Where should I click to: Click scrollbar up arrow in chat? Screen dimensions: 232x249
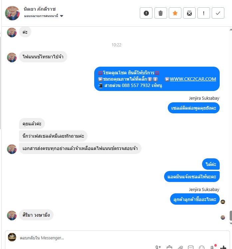point(231,30)
